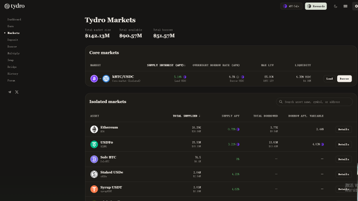Open the Telegram link icon in sidebar

point(9,92)
